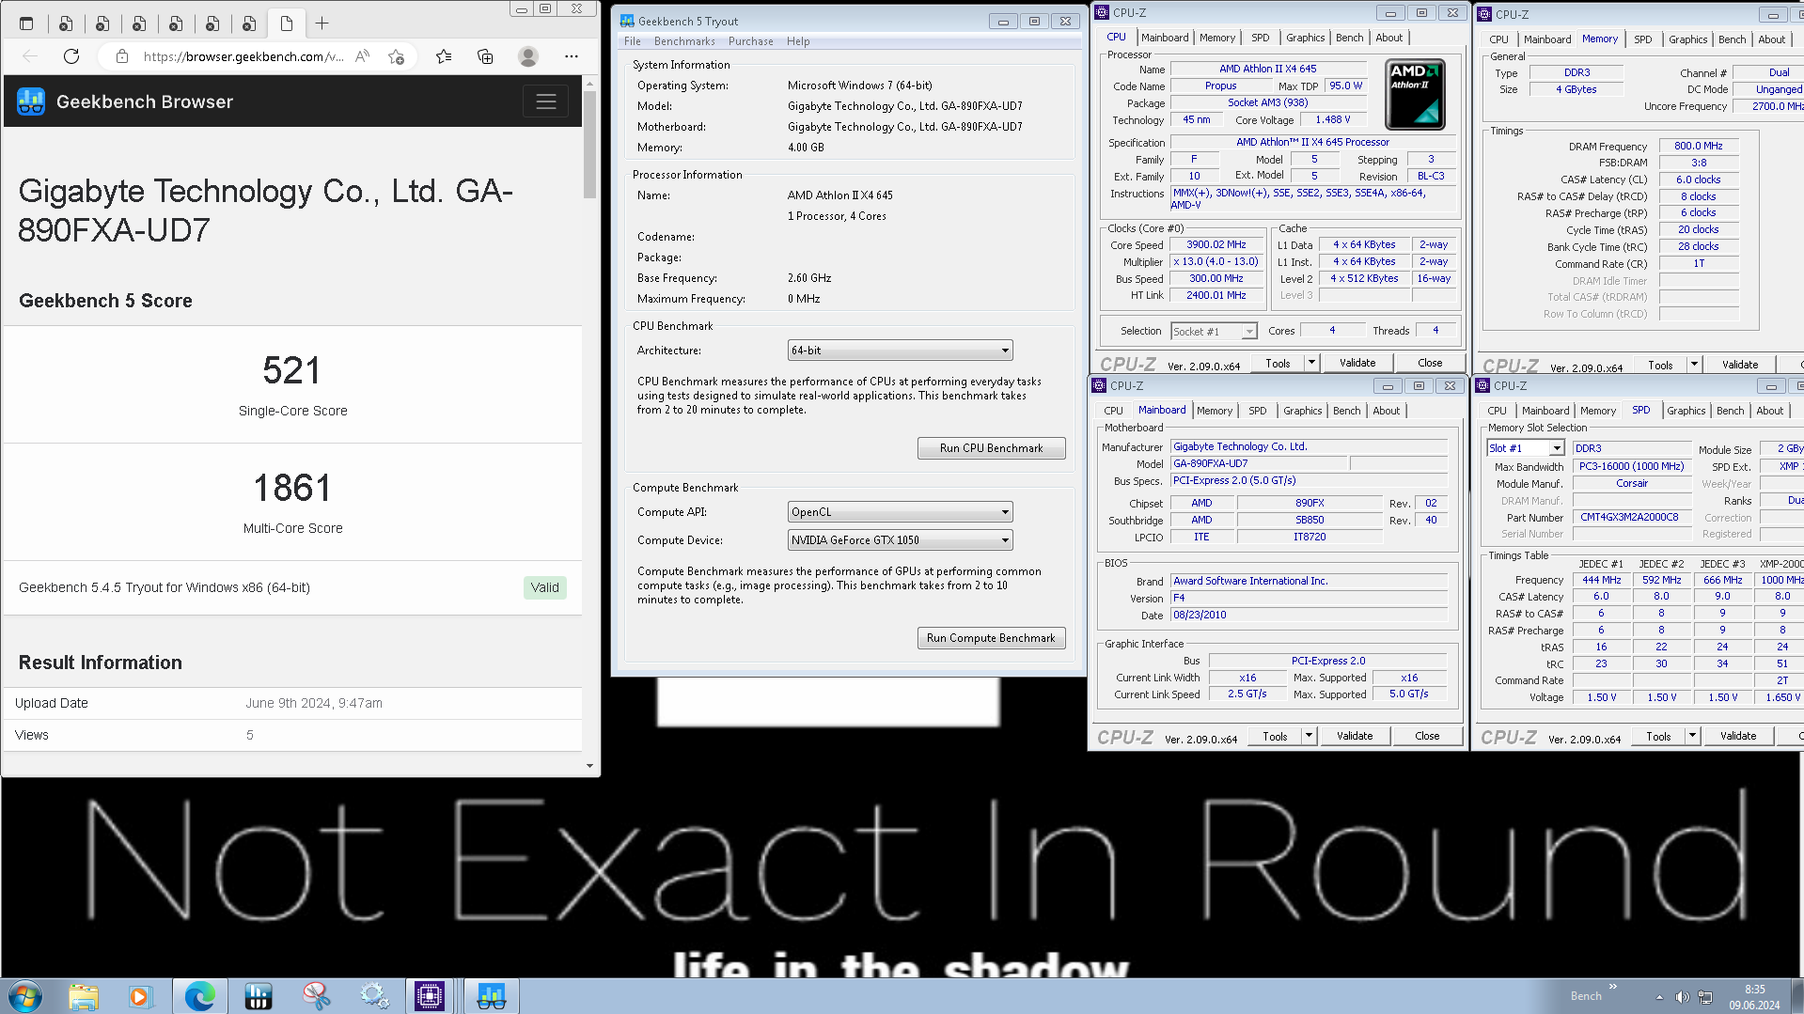The image size is (1804, 1014).
Task: Open the Benchmarks menu in Geekbench 5
Action: (684, 41)
